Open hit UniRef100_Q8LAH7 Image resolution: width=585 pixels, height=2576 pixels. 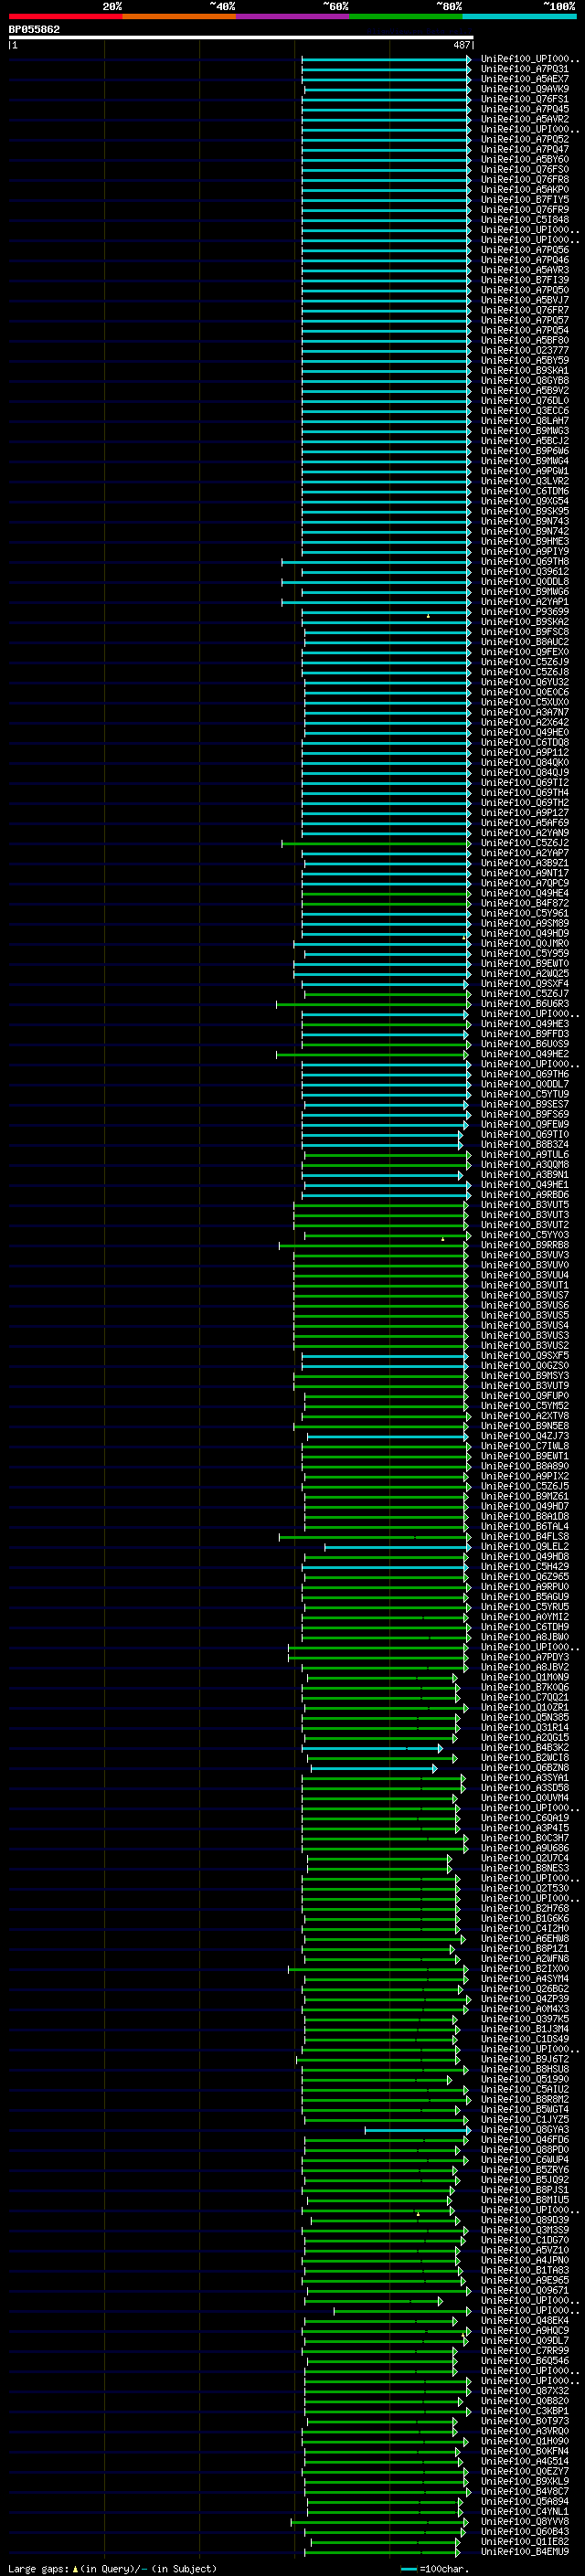click(525, 421)
